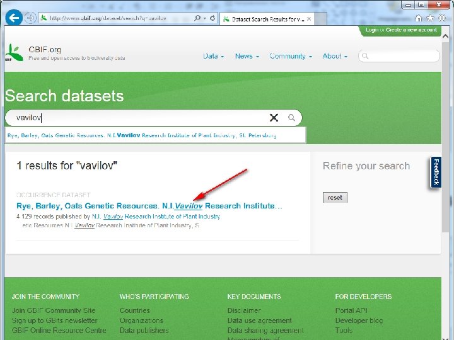Screen dimensions: 454x340
Task: Click Join GBIF Community Site link
Action: [53, 310]
